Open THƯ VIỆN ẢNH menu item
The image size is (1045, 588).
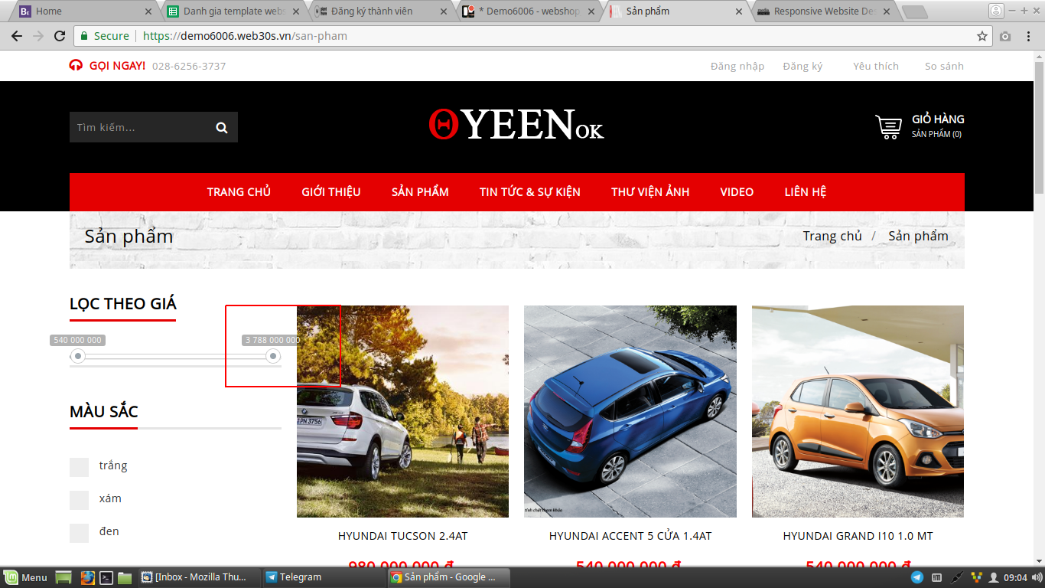tap(650, 192)
